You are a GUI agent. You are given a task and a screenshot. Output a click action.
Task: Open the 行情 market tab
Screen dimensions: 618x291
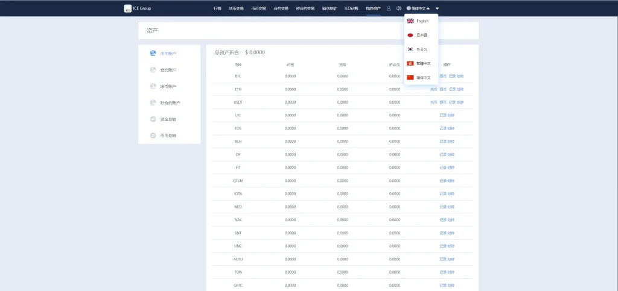217,8
